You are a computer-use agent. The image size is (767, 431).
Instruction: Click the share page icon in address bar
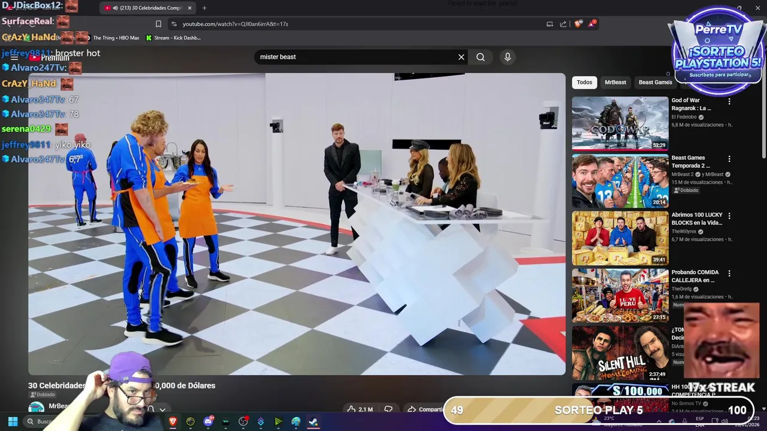pos(563,24)
